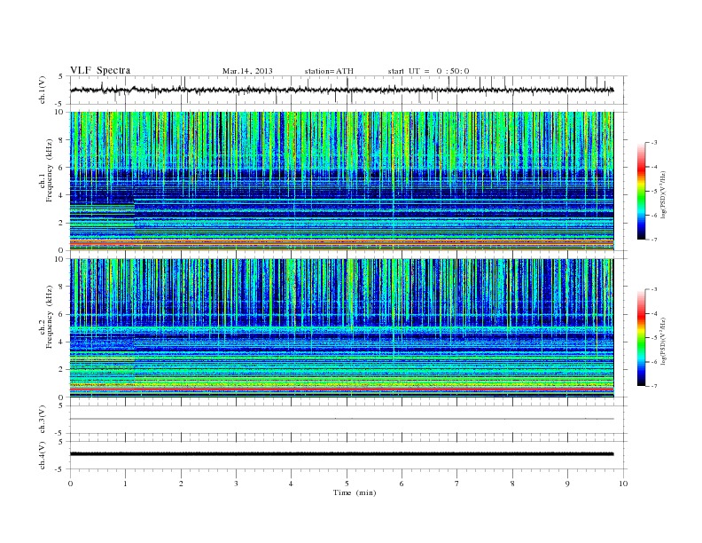Click the "ch.1(V)" waveform axis label
This screenshot has height=543, width=702.
click(43, 91)
